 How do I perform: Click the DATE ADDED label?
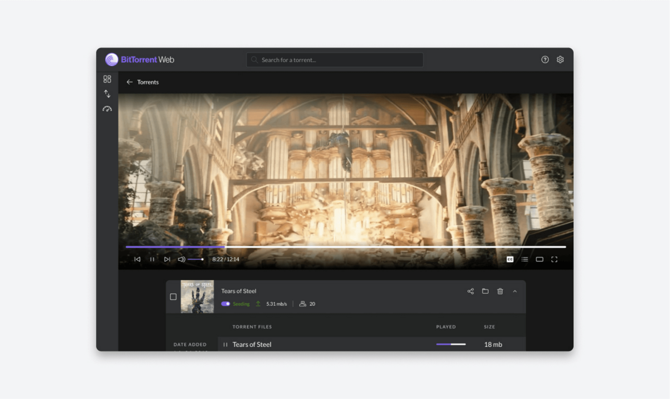(190, 344)
